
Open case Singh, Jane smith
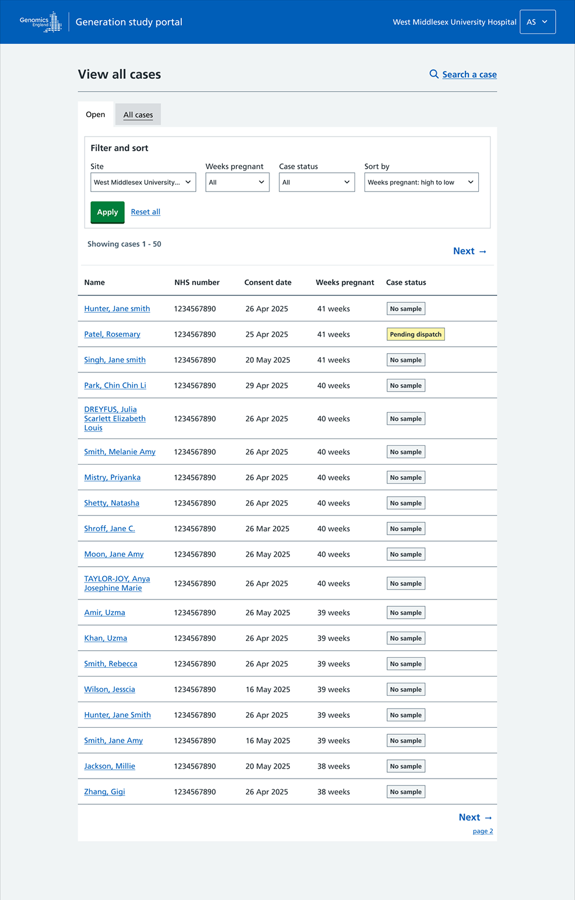click(115, 360)
